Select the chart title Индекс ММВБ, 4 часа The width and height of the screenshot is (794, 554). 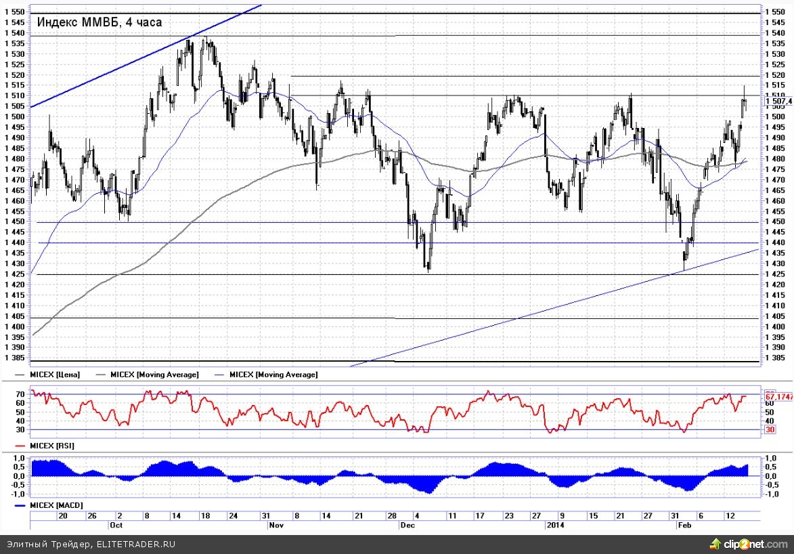pyautogui.click(x=99, y=22)
